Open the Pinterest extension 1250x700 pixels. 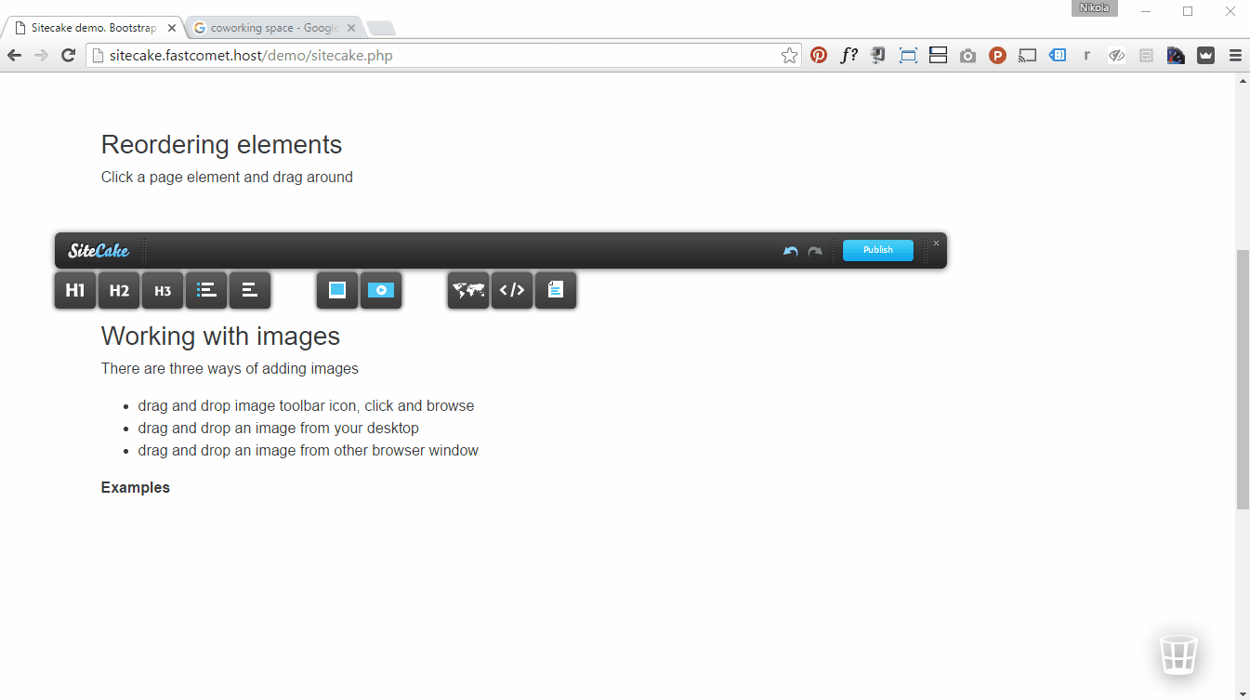[x=819, y=56]
